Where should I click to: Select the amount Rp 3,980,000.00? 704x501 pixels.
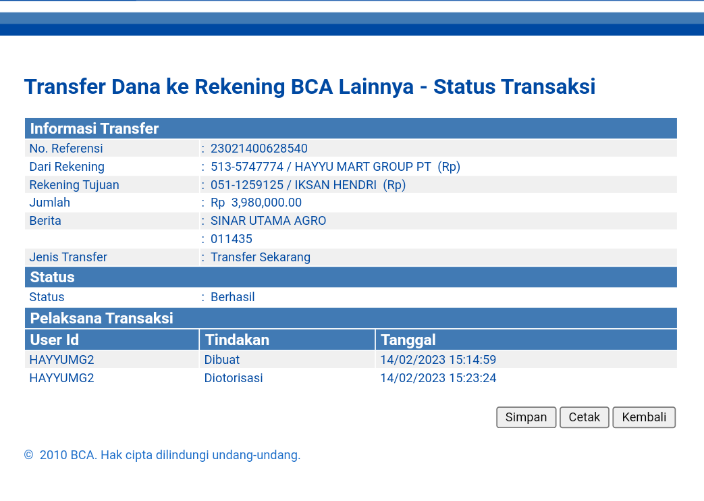click(x=256, y=203)
